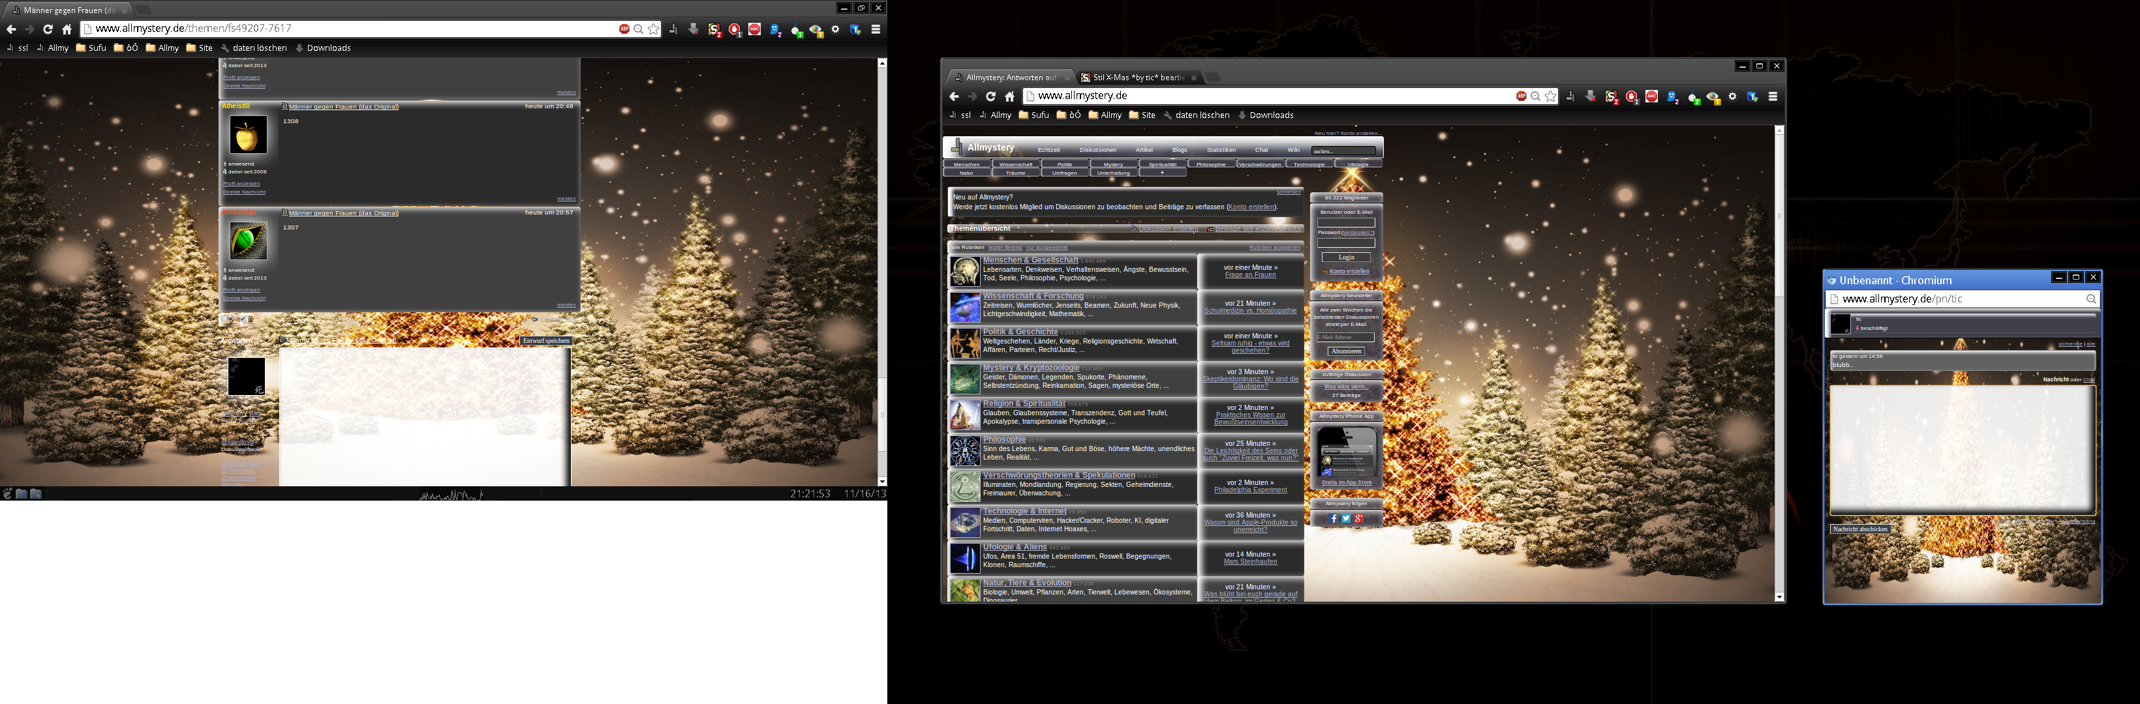
Task: Open Statistiken in Allmystery navigation
Action: (1220, 151)
